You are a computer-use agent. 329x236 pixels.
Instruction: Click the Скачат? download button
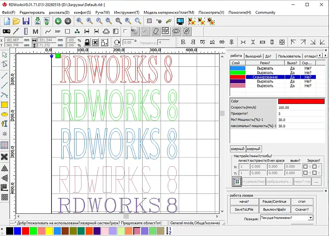302,209
